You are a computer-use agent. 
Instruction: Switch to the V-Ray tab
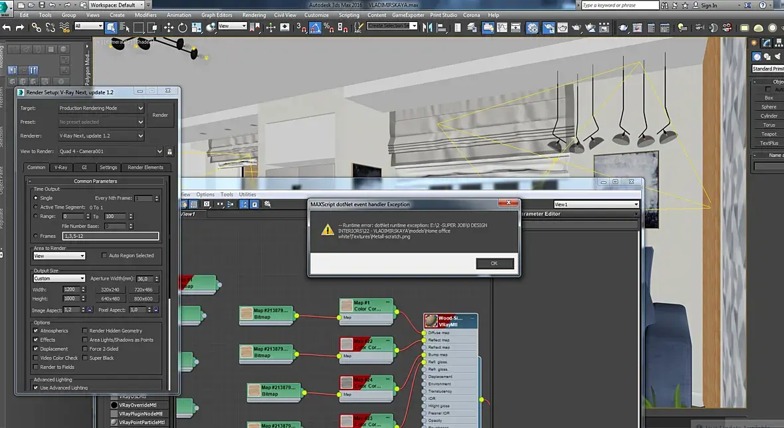tap(60, 167)
